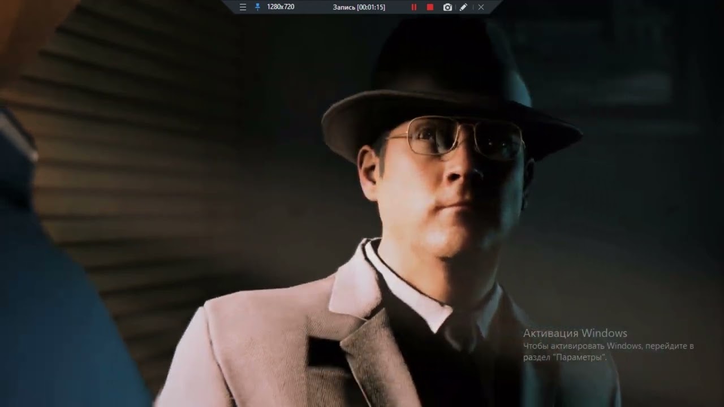The height and width of the screenshot is (407, 724).
Task: Toggle the blue pin icon on recorder bar
Action: (258, 7)
